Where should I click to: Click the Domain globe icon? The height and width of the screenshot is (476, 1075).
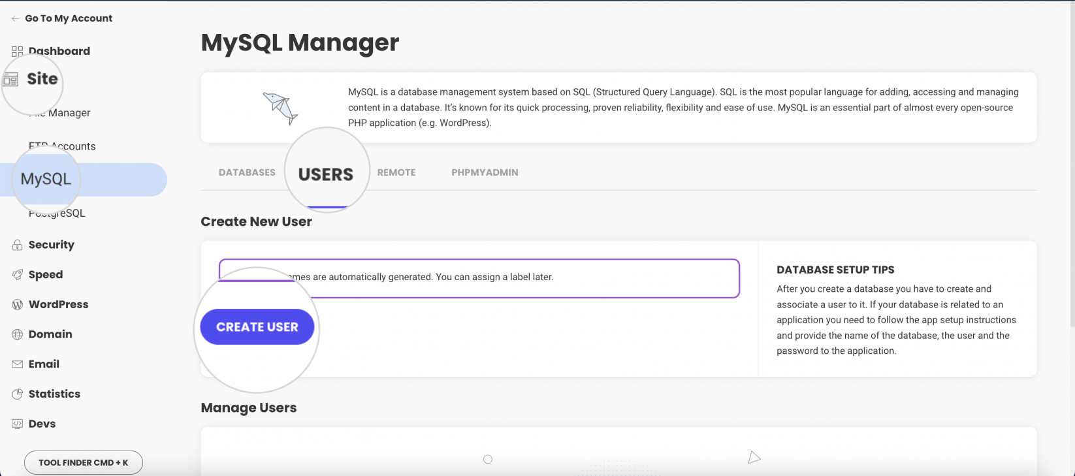[18, 334]
